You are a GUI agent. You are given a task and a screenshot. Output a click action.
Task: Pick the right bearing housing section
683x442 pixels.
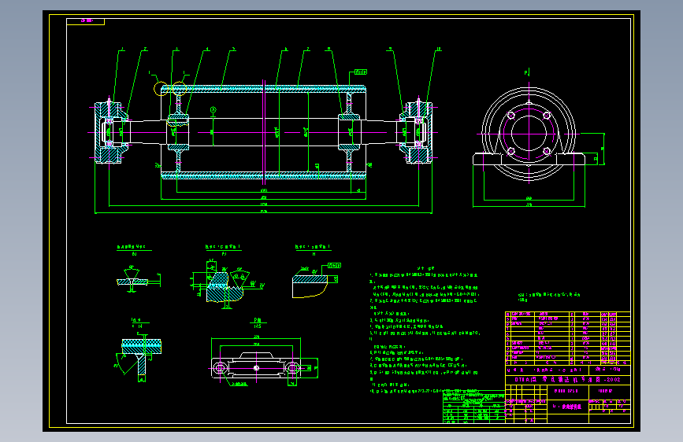coord(415,132)
